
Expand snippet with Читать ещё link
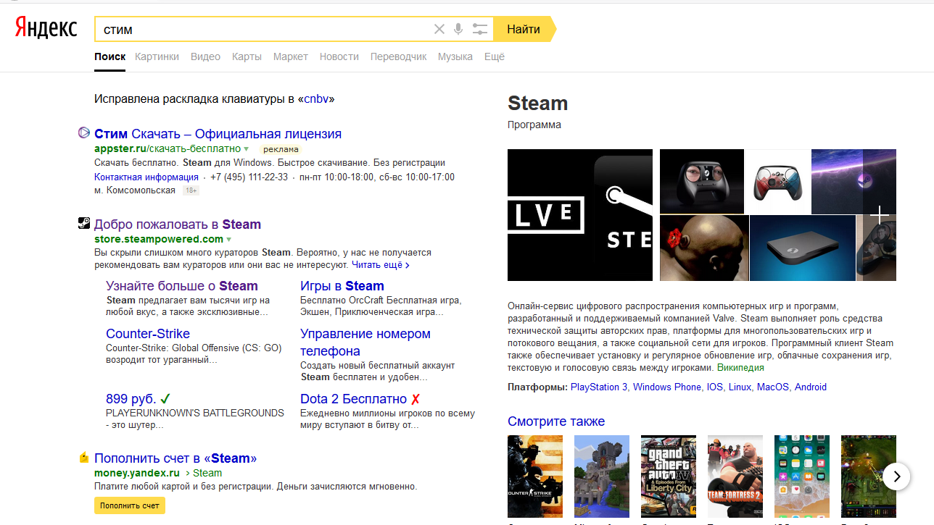(381, 265)
